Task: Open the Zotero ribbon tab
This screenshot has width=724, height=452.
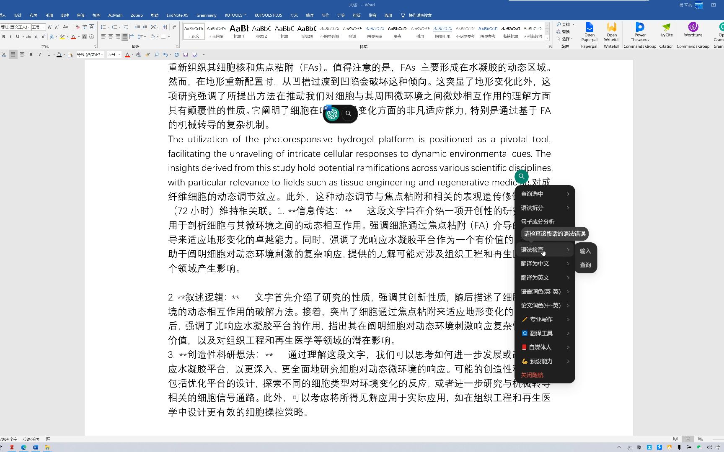Action: [137, 15]
